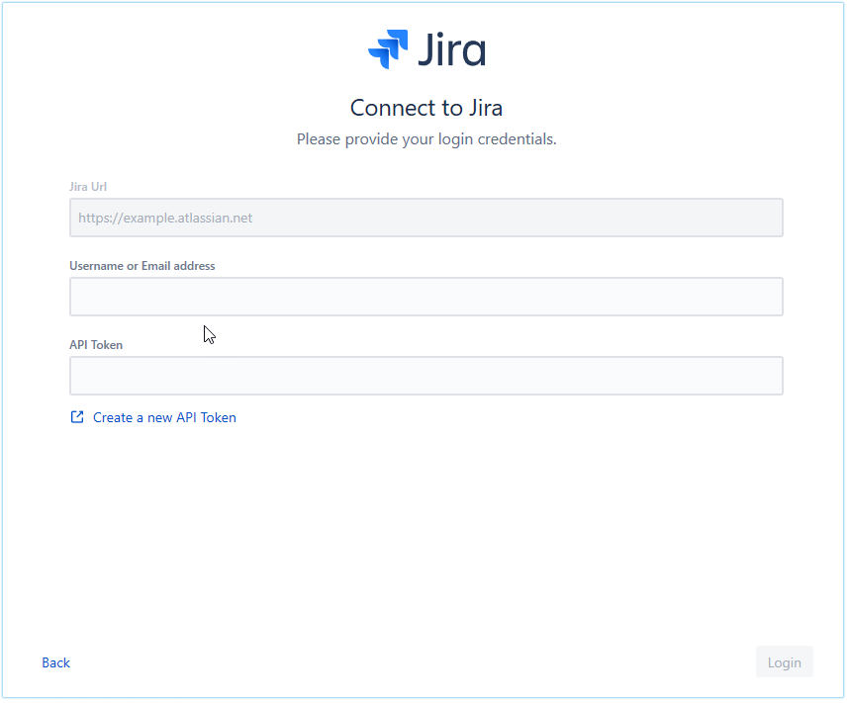Click the 'Please provide your login credentials' text
The width and height of the screenshot is (849, 703).
[425, 139]
